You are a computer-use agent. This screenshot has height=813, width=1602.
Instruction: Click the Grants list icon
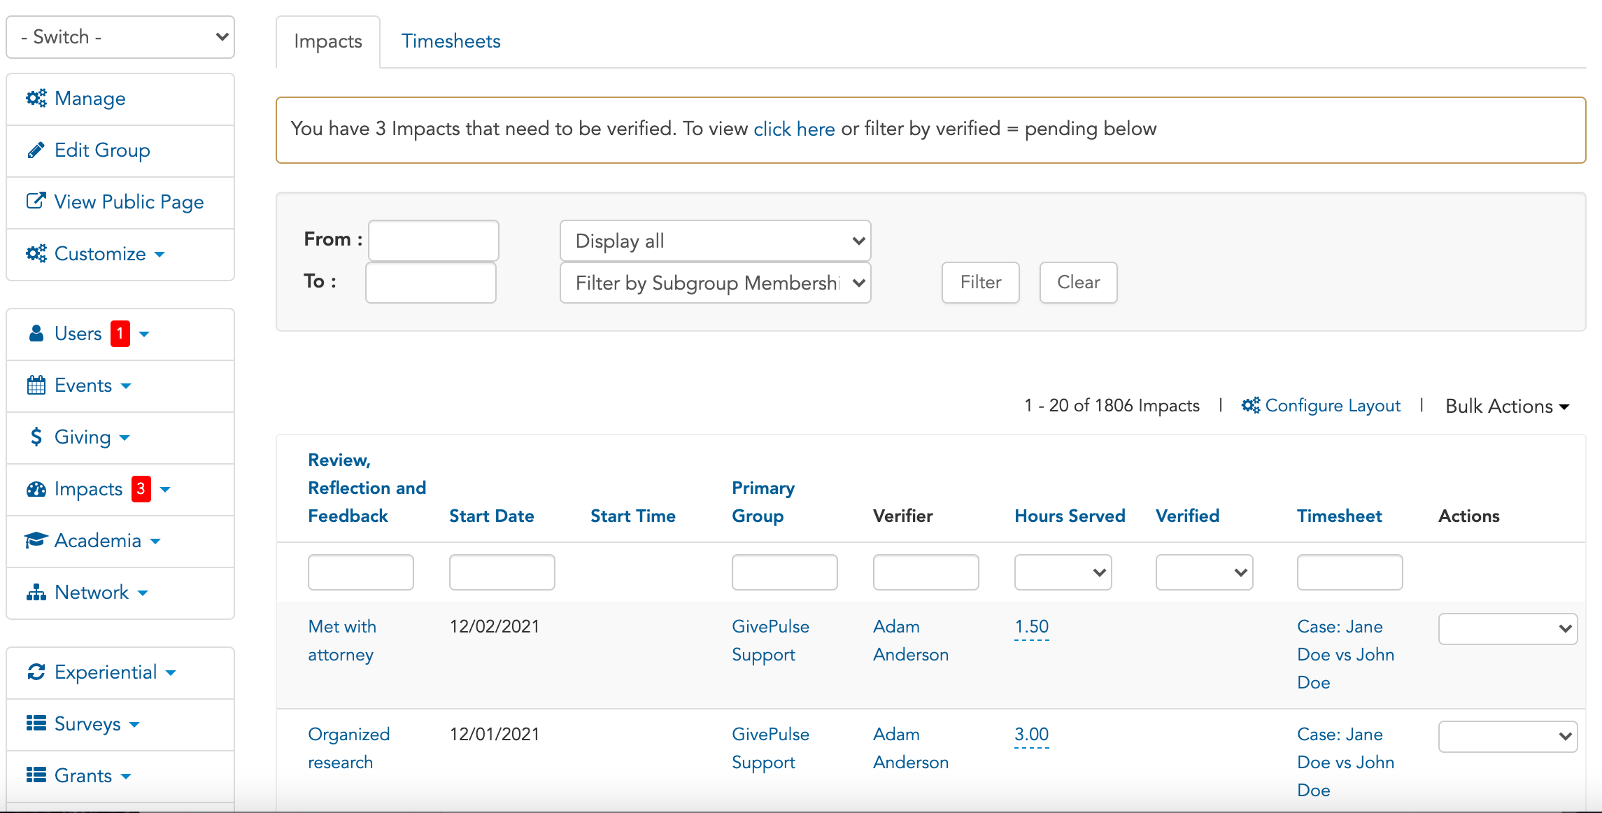coord(36,775)
